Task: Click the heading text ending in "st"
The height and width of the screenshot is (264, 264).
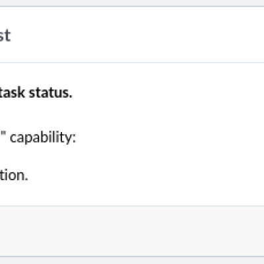Action: pyautogui.click(x=5, y=35)
